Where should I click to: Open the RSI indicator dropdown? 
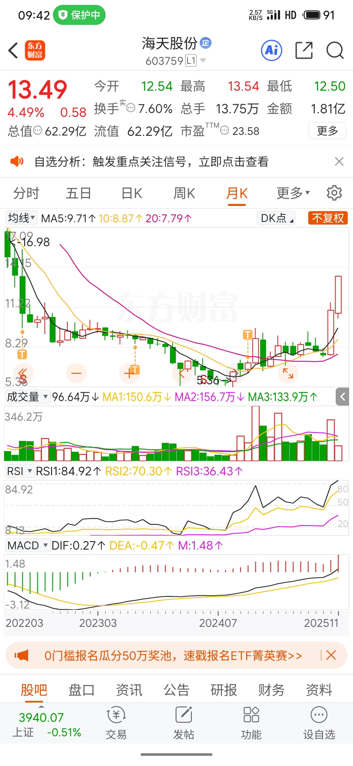pos(20,471)
